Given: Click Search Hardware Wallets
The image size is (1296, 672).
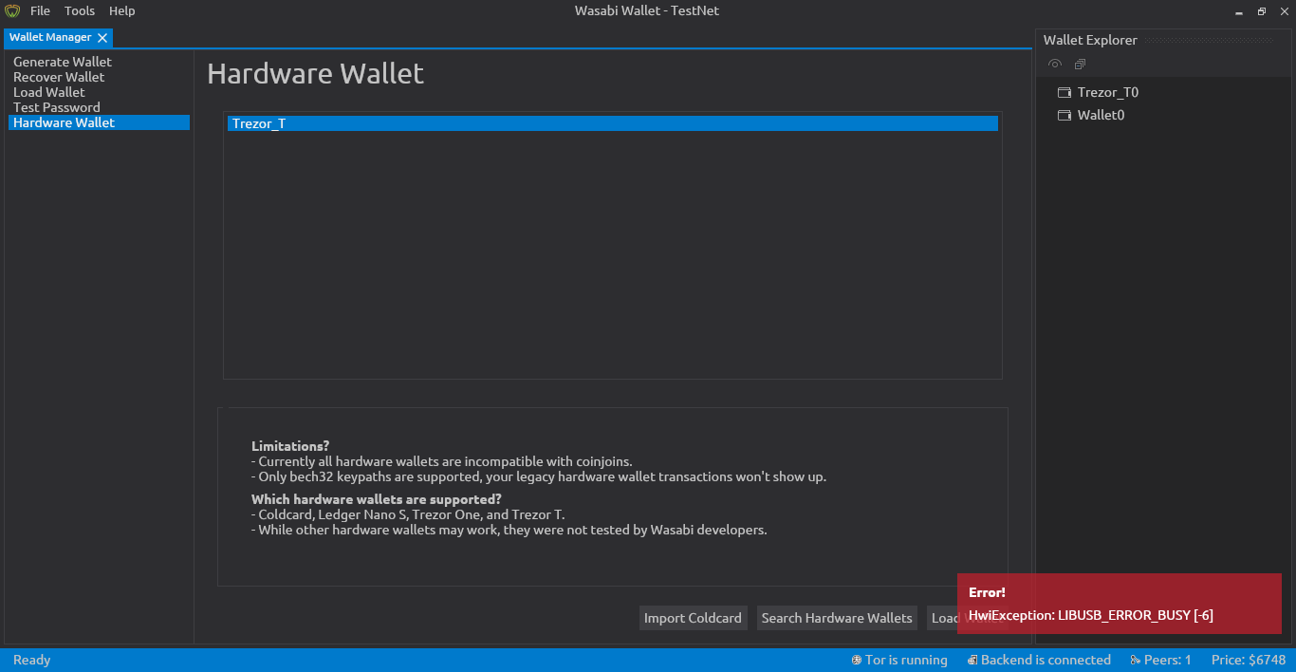Looking at the screenshot, I should (836, 617).
